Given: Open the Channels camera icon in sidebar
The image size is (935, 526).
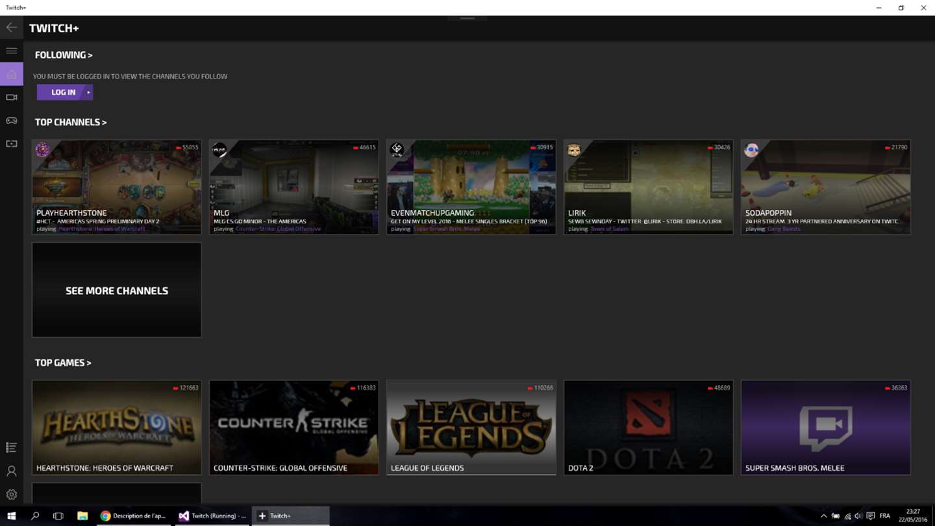Looking at the screenshot, I should (x=11, y=97).
